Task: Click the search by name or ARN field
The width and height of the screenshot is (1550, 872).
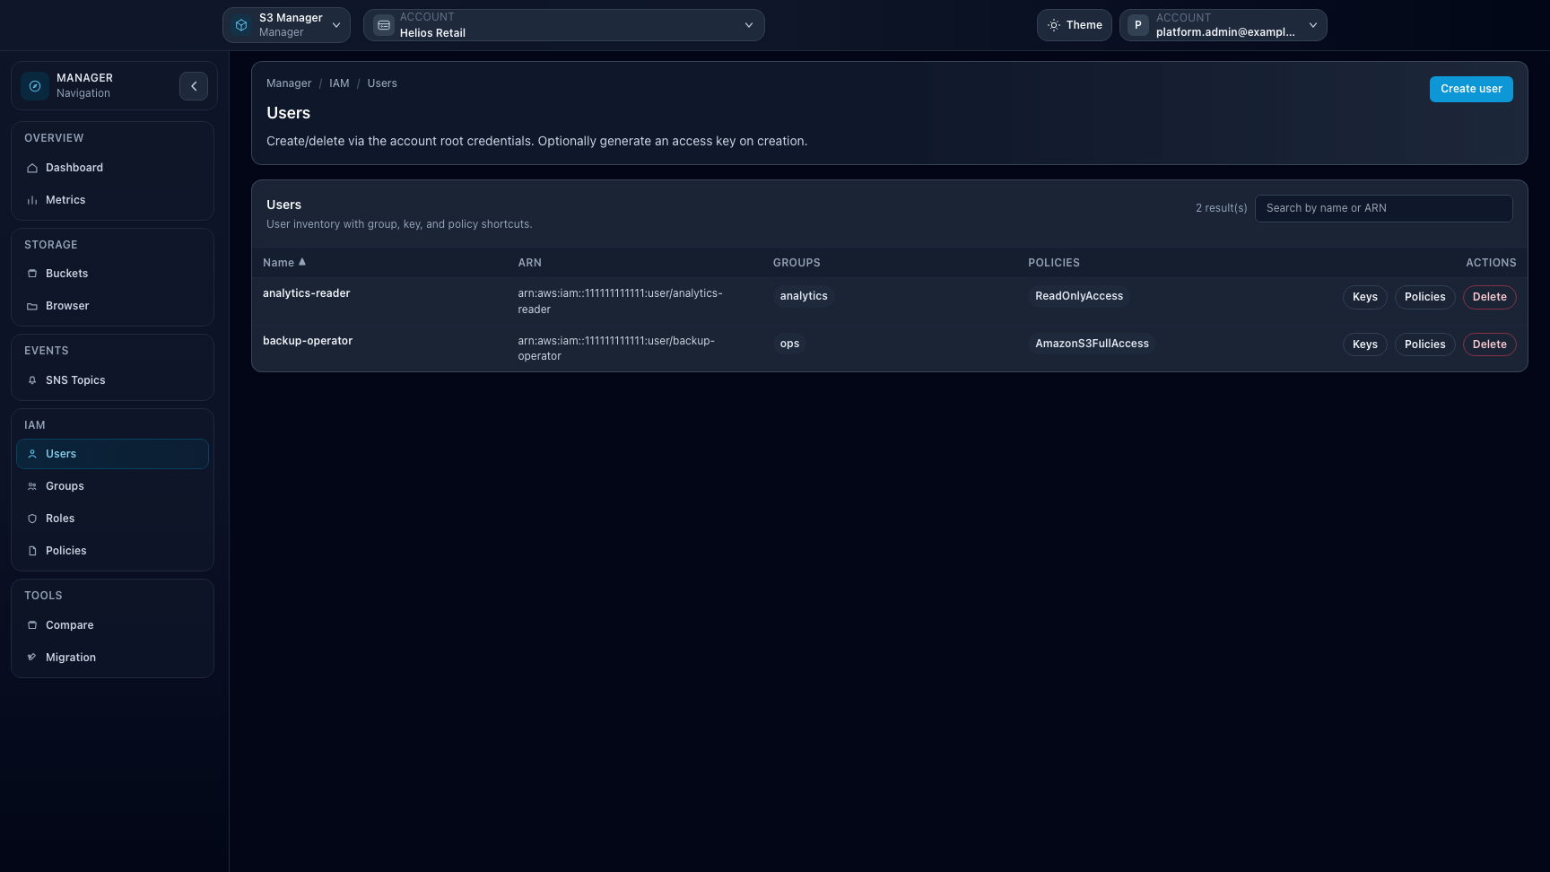Action: 1383,208
